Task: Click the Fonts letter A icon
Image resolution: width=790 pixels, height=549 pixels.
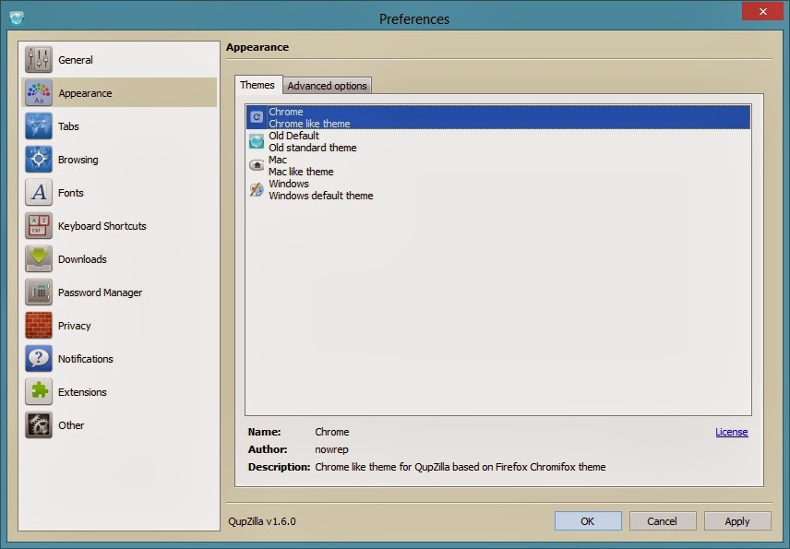Action: [x=38, y=193]
